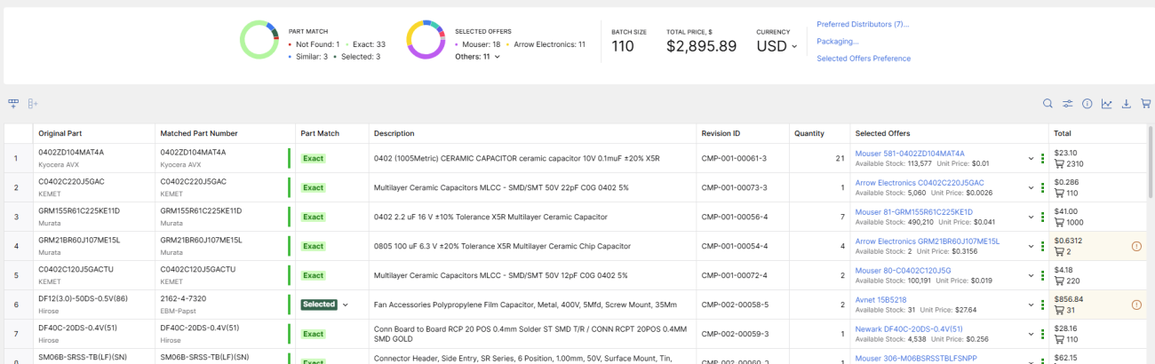
Task: Click the Original Part column header
Action: point(60,133)
